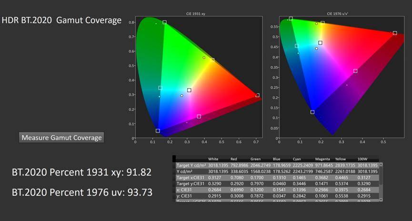Click the 'y: CIE31' row label
Viewport: 412px width, 221px height.
185,195
